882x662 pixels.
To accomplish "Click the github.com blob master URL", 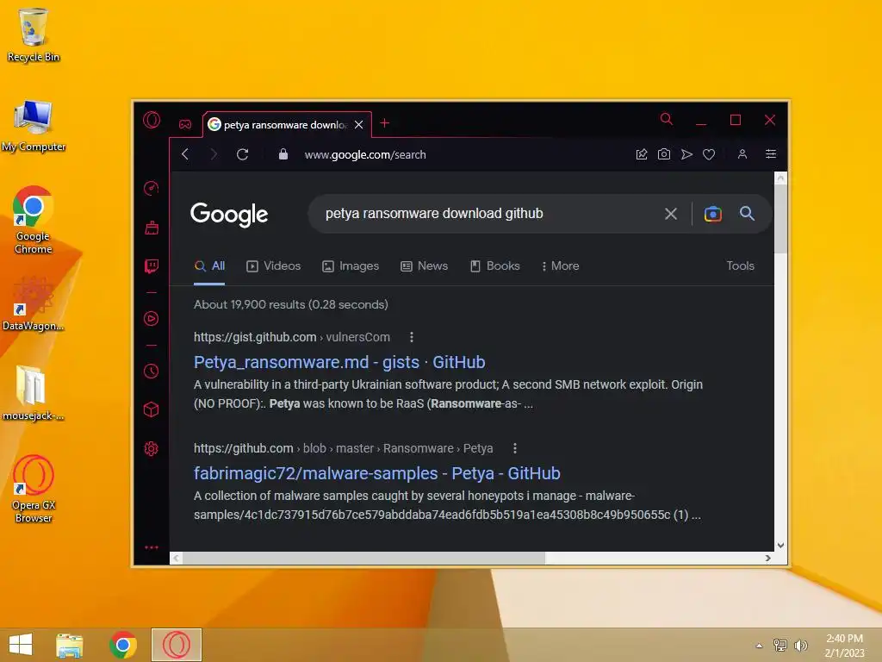I will [343, 448].
